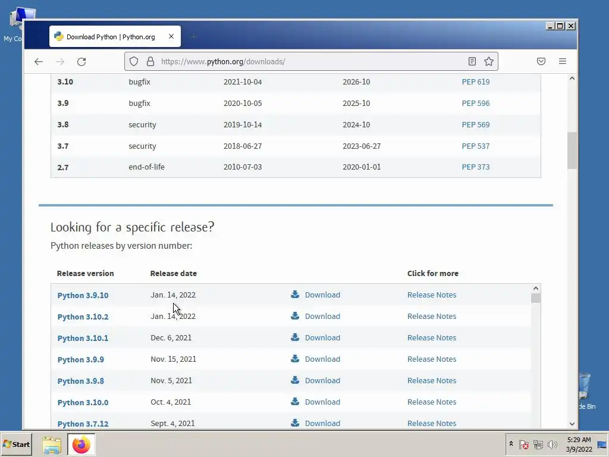609x457 pixels.
Task: Click download icon for Python 3.9.9
Action: [295, 359]
